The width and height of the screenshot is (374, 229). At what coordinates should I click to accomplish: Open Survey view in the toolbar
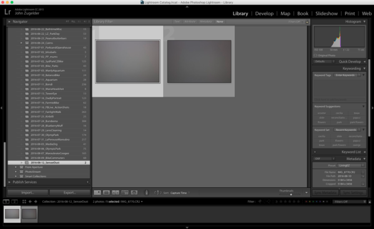[125, 193]
